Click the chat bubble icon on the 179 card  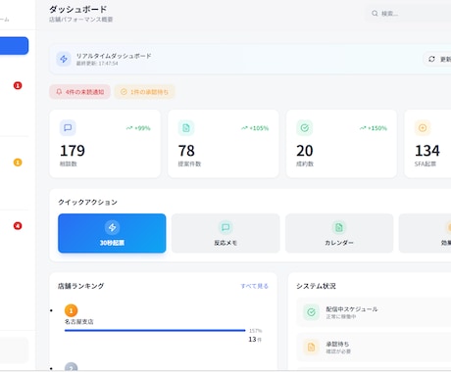[68, 127]
